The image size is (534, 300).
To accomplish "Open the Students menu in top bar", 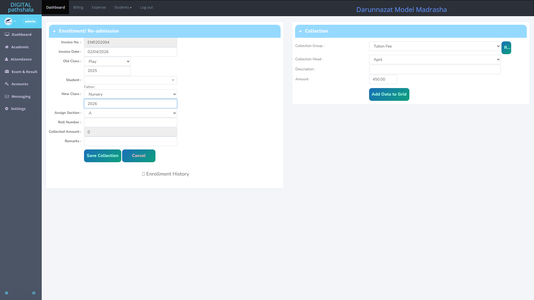I will [x=123, y=7].
